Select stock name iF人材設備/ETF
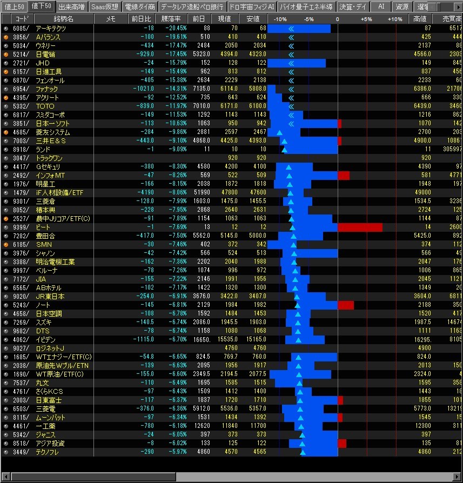Screen dimensions: 463x483 click(60, 193)
